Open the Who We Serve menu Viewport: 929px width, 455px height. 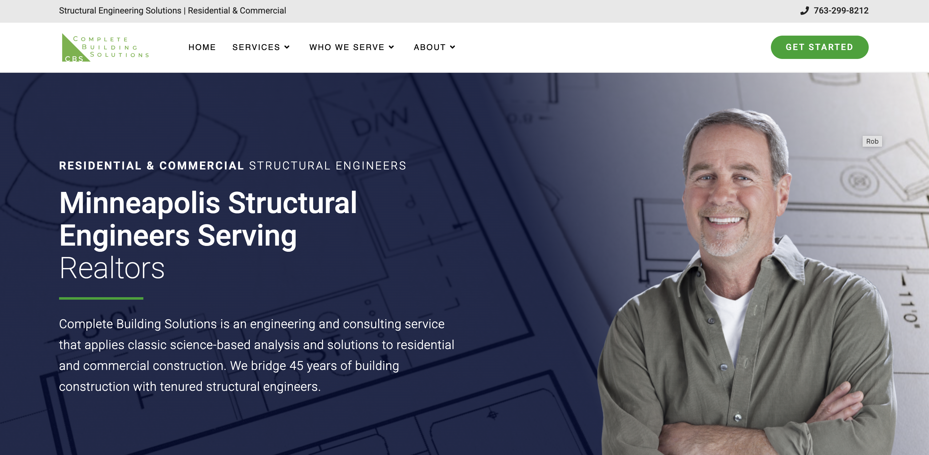coord(347,47)
